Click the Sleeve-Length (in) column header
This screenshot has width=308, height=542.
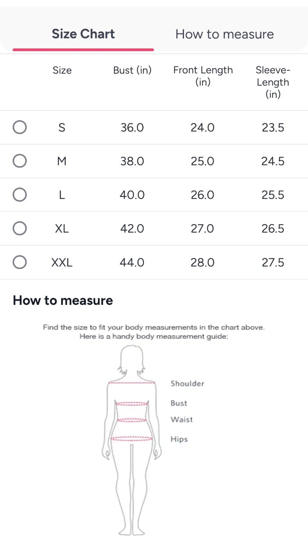pyautogui.click(x=273, y=82)
